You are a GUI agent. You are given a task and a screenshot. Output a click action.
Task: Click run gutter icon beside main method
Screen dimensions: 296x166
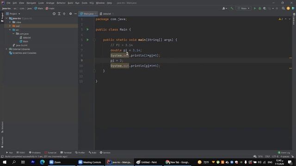(x=87, y=40)
